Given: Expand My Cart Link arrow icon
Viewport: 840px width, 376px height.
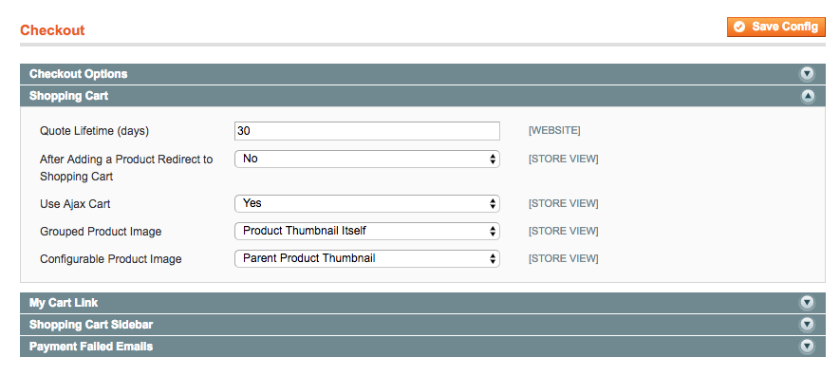Looking at the screenshot, I should point(807,303).
